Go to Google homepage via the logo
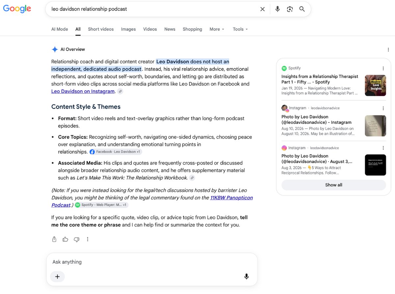 (17, 9)
